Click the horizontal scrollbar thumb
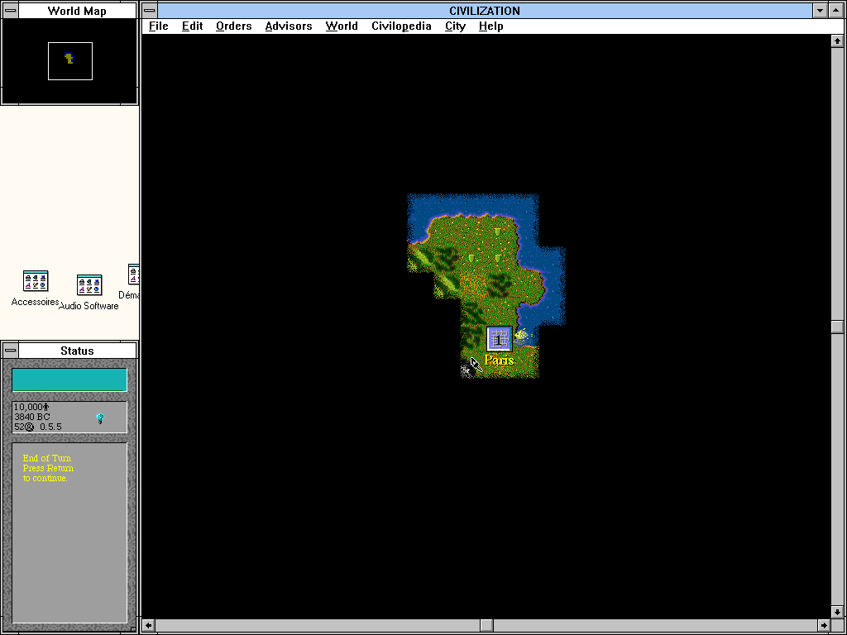This screenshot has height=635, width=847. [486, 625]
